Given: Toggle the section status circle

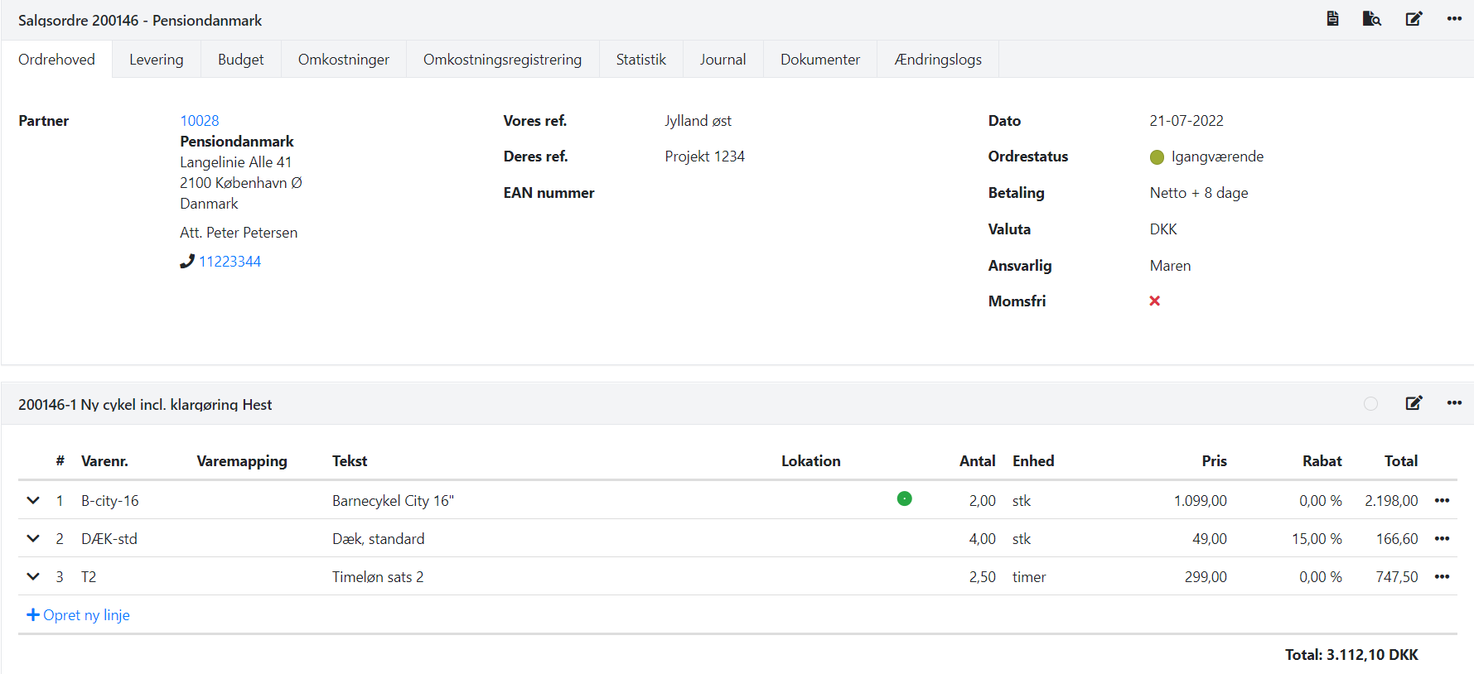Looking at the screenshot, I should click(x=1370, y=403).
